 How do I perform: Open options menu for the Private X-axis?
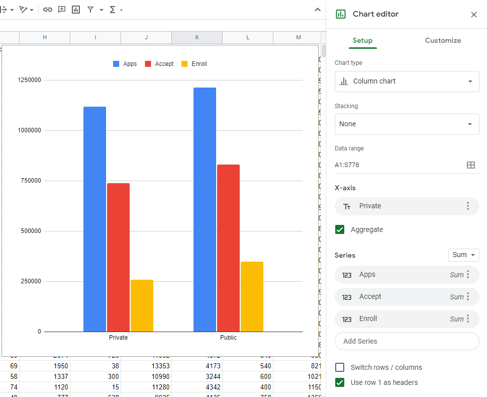tap(467, 206)
